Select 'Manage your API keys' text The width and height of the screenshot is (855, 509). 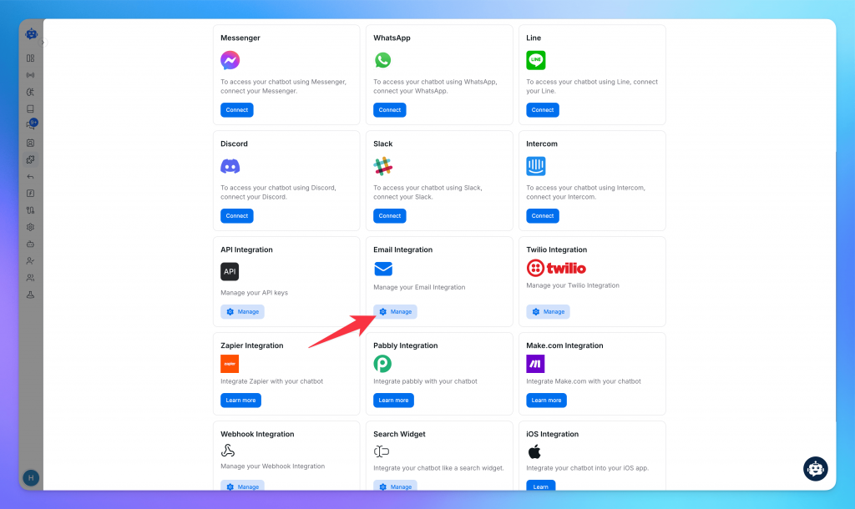[x=254, y=293]
